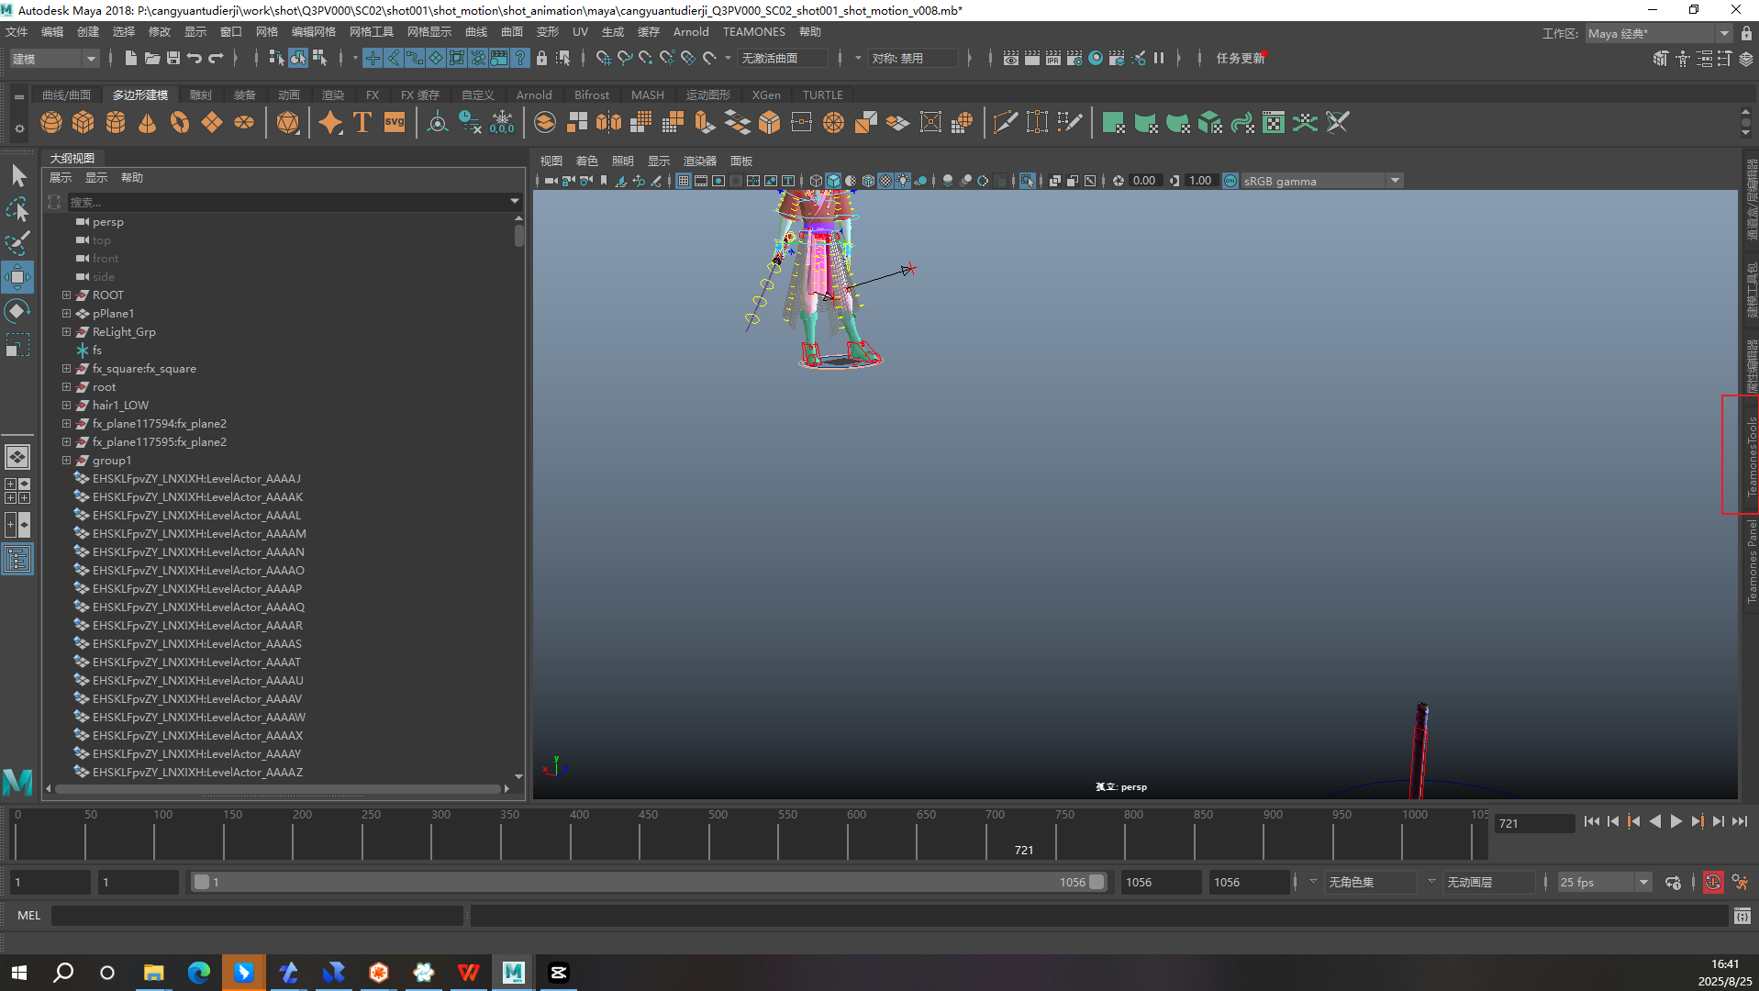This screenshot has width=1759, height=991.
Task: Toggle the outliner layout button
Action: 17,560
